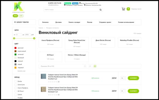Click the maximum price input field
Image resolution: width=159 pixels, height=100 pixels.
pyautogui.click(x=28, y=35)
